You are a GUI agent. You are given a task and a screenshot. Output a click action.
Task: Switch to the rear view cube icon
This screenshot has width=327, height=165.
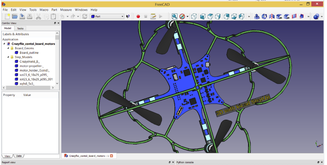click(x=226, y=16)
